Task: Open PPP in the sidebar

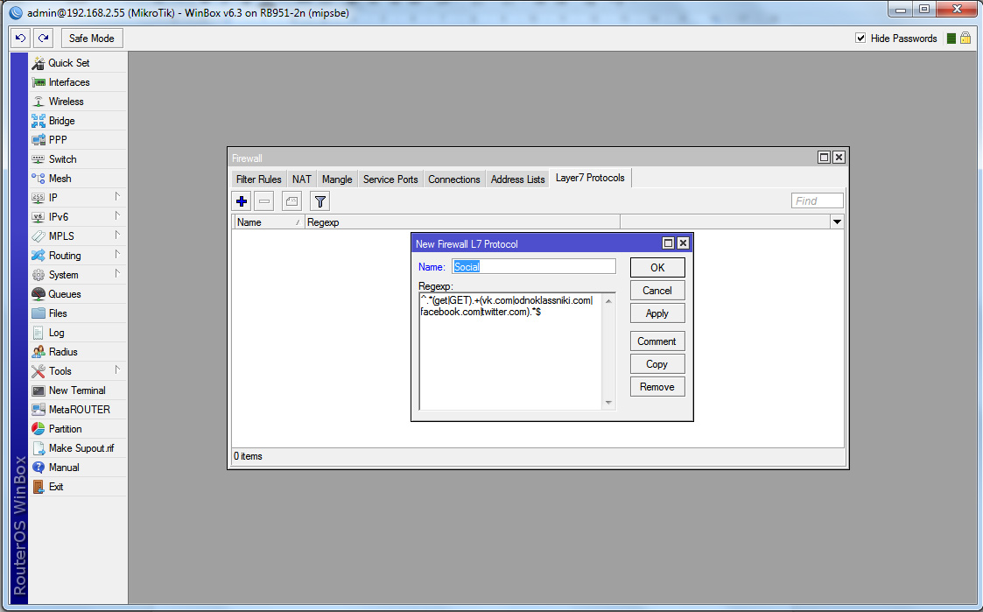Action: 78,140
